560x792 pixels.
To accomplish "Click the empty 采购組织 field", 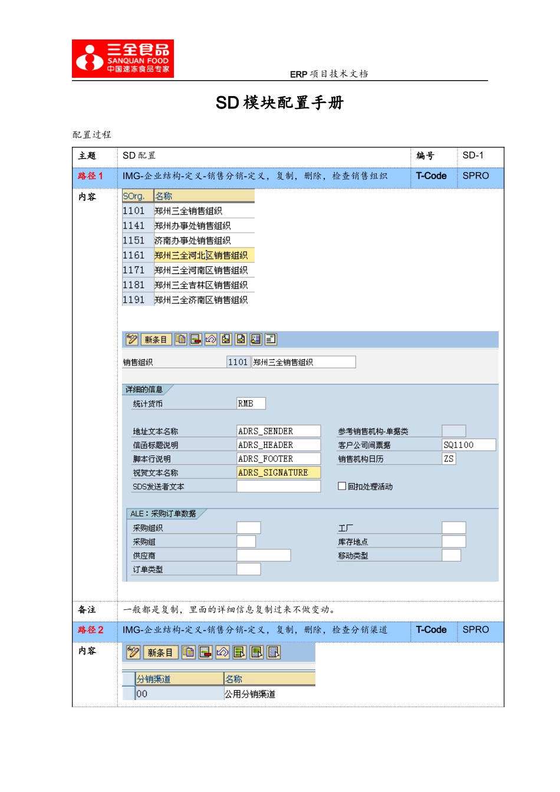I will click(x=249, y=528).
